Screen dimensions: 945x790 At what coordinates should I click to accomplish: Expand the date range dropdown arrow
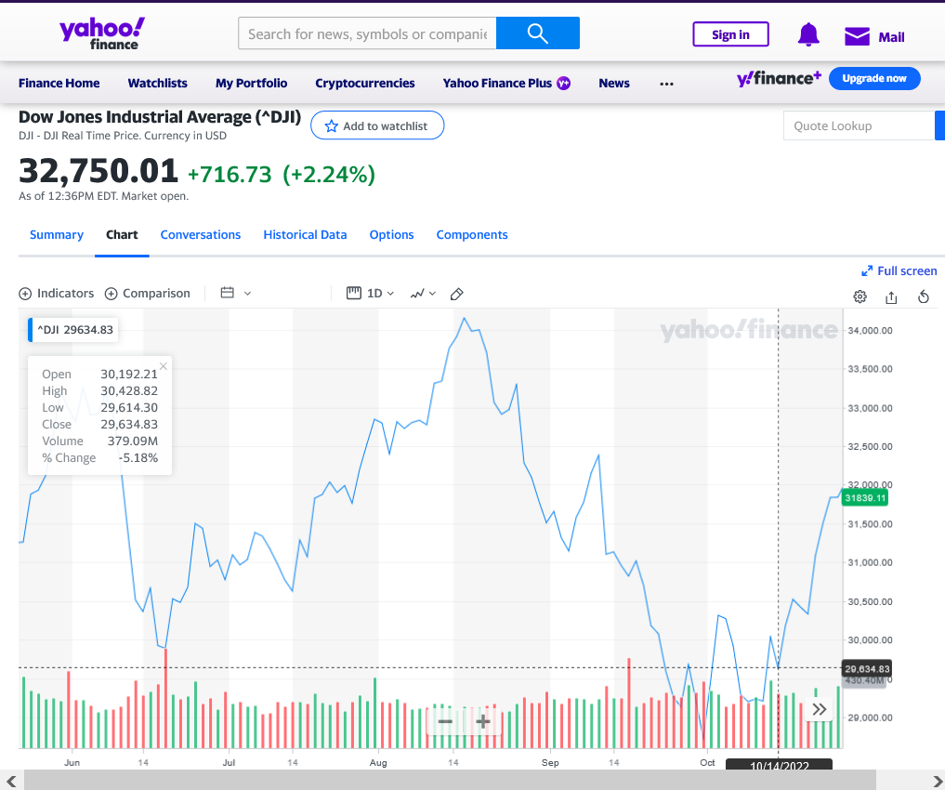tap(247, 294)
